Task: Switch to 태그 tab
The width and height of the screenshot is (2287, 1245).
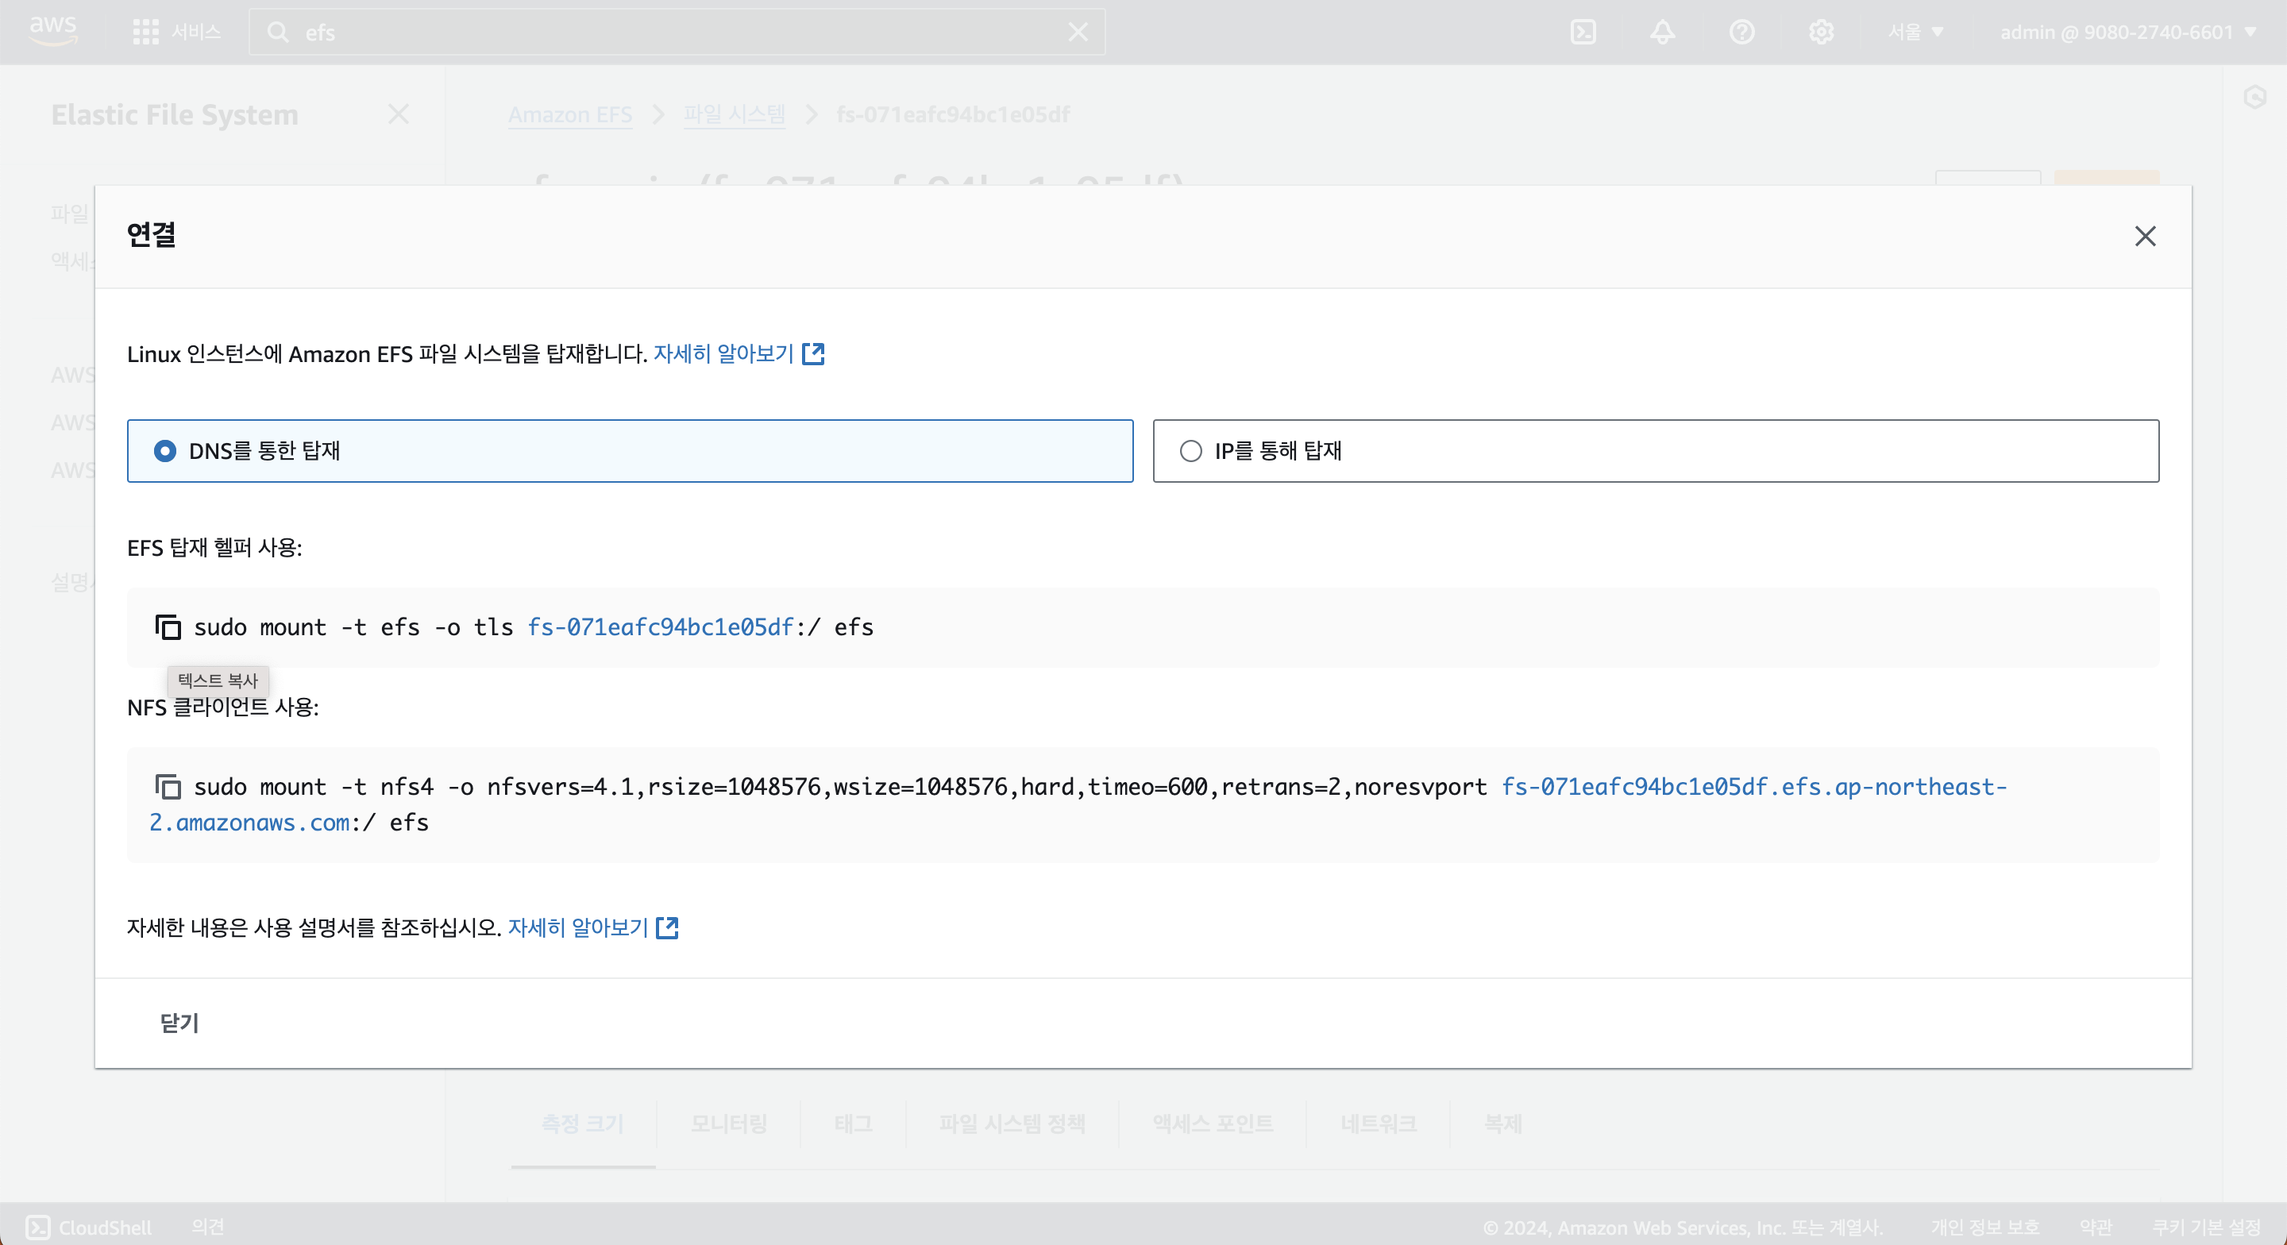Action: tap(852, 1124)
